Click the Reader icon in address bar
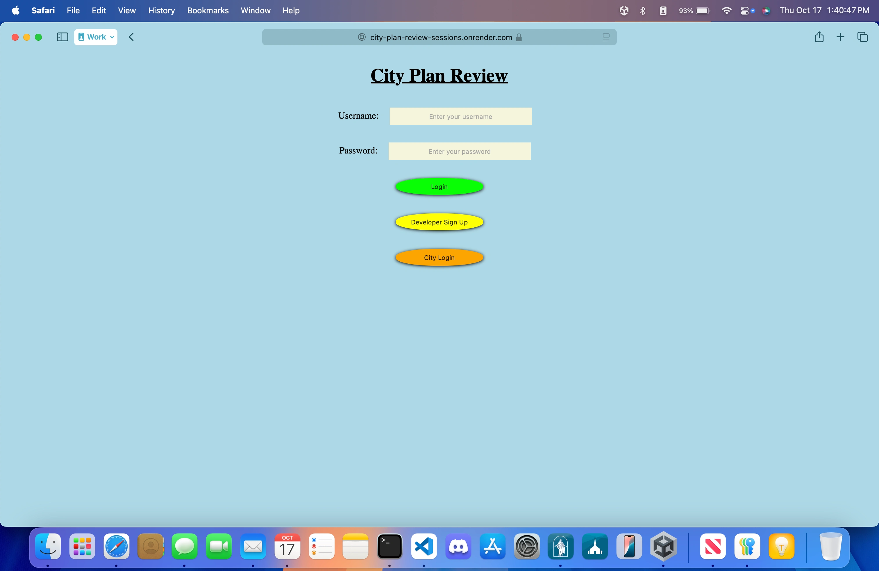 pos(606,37)
